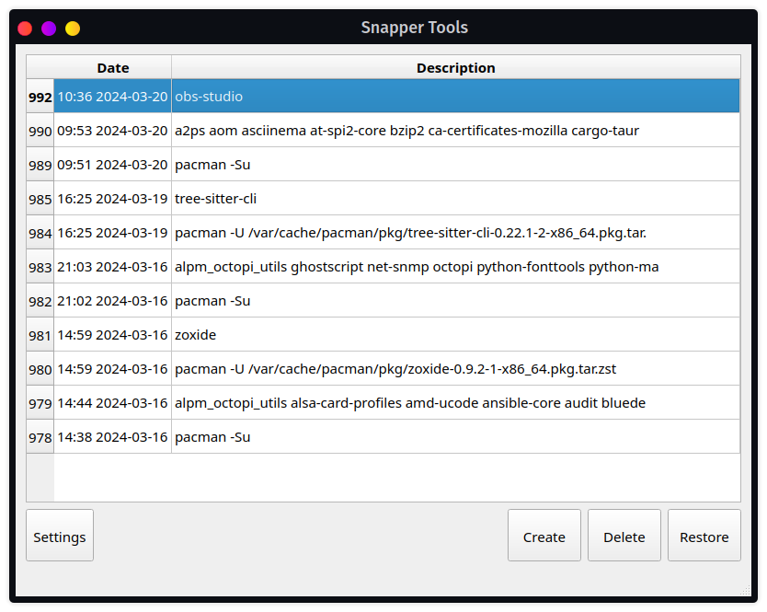Click the yellow window control button
Image resolution: width=767 pixels, height=612 pixels.
click(73, 29)
